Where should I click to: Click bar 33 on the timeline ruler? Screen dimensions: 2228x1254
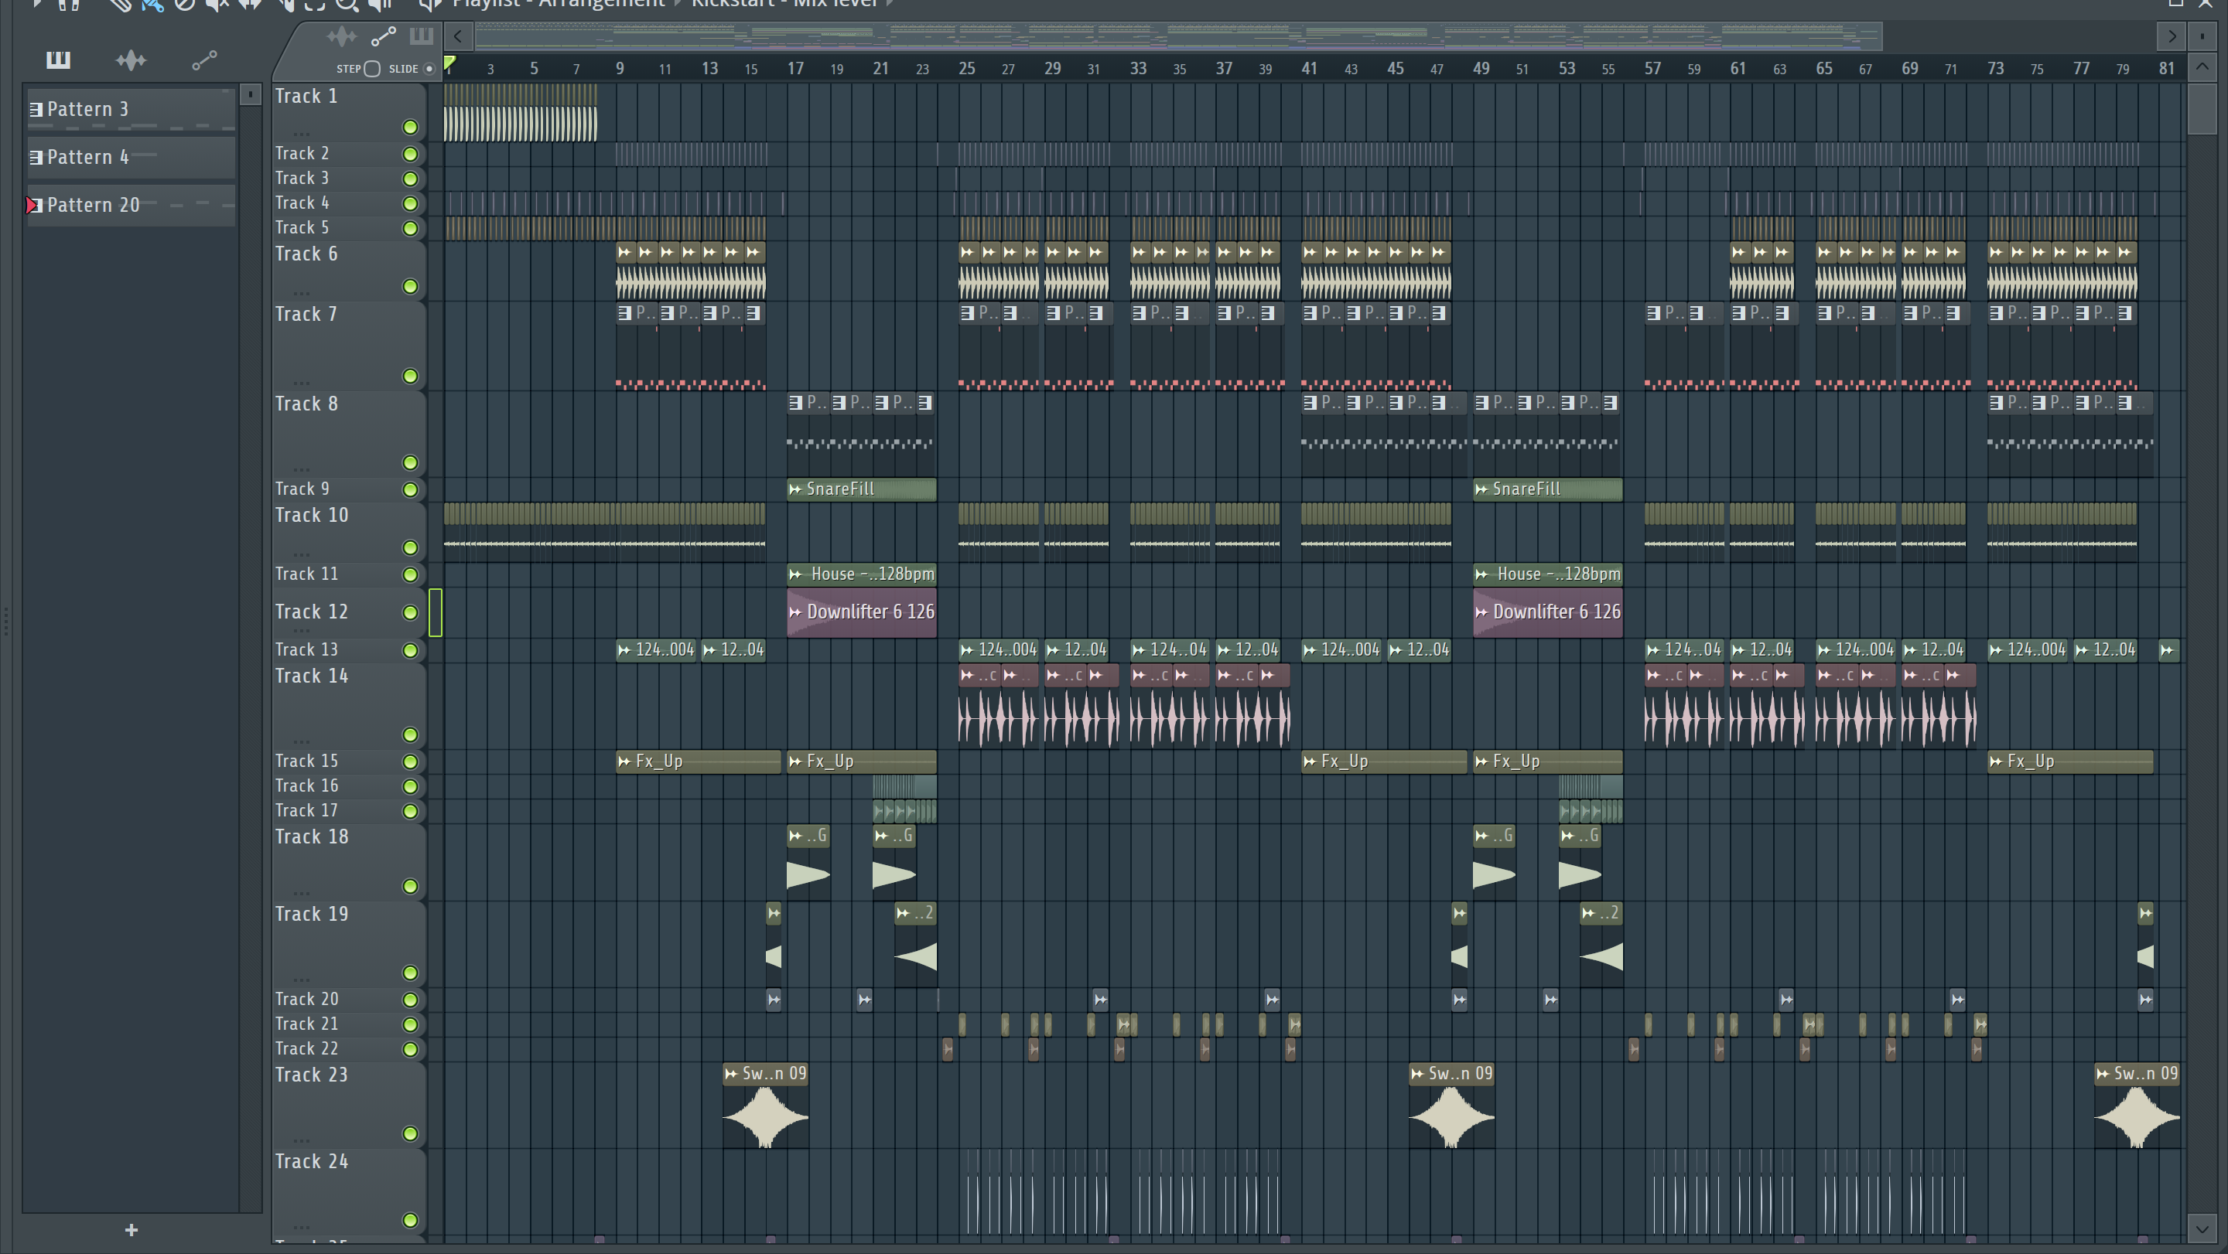click(x=1137, y=68)
